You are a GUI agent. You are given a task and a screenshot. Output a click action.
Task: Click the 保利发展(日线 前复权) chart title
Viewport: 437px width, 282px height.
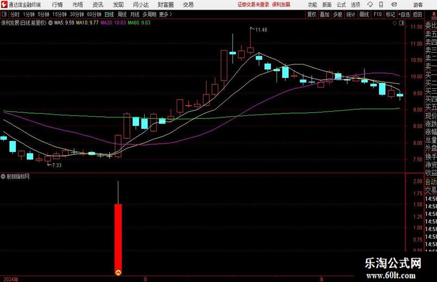pyautogui.click(x=24, y=23)
